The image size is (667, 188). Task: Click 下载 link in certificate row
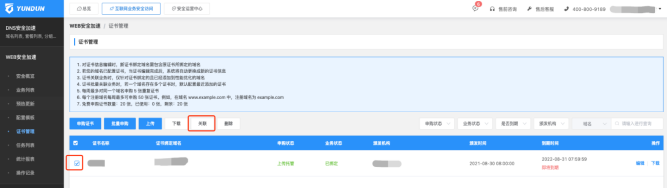point(656,164)
